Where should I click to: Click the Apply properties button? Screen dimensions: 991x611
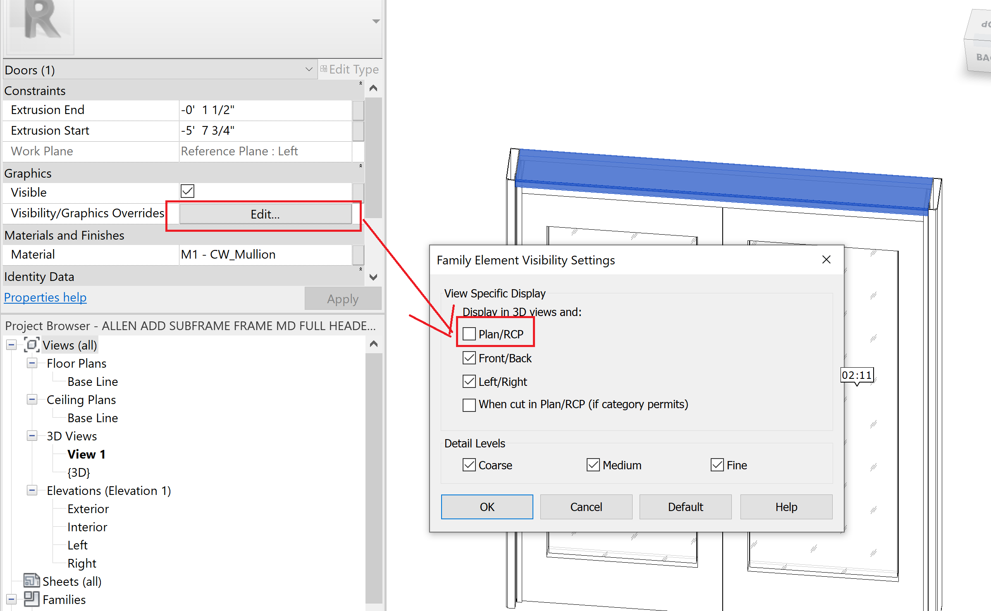tap(343, 299)
